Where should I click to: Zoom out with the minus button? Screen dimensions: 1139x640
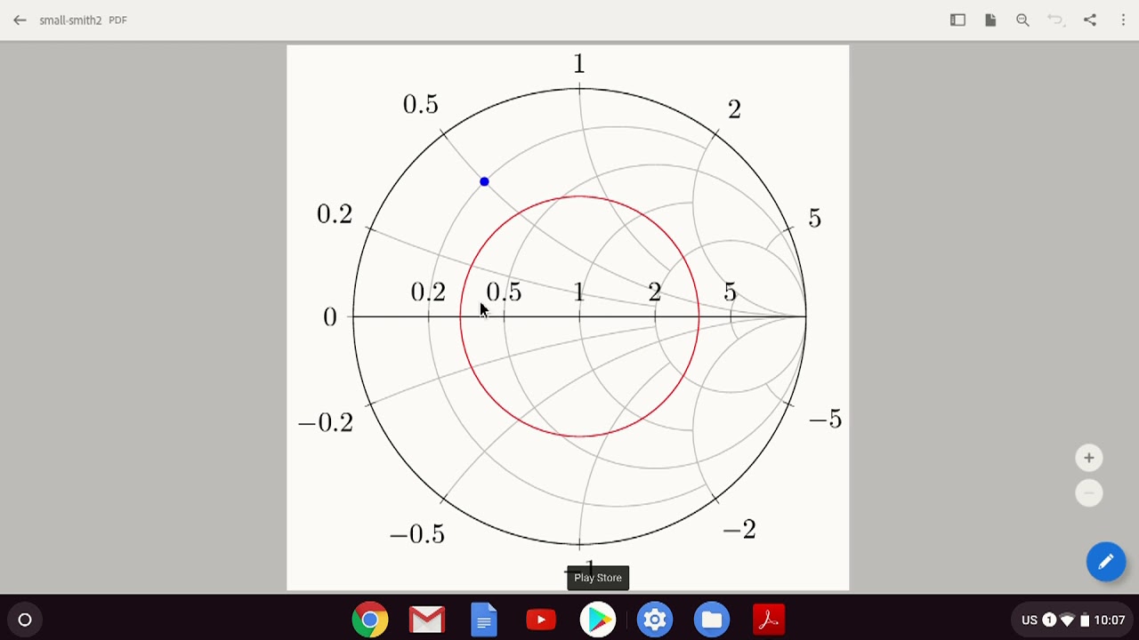click(1088, 493)
